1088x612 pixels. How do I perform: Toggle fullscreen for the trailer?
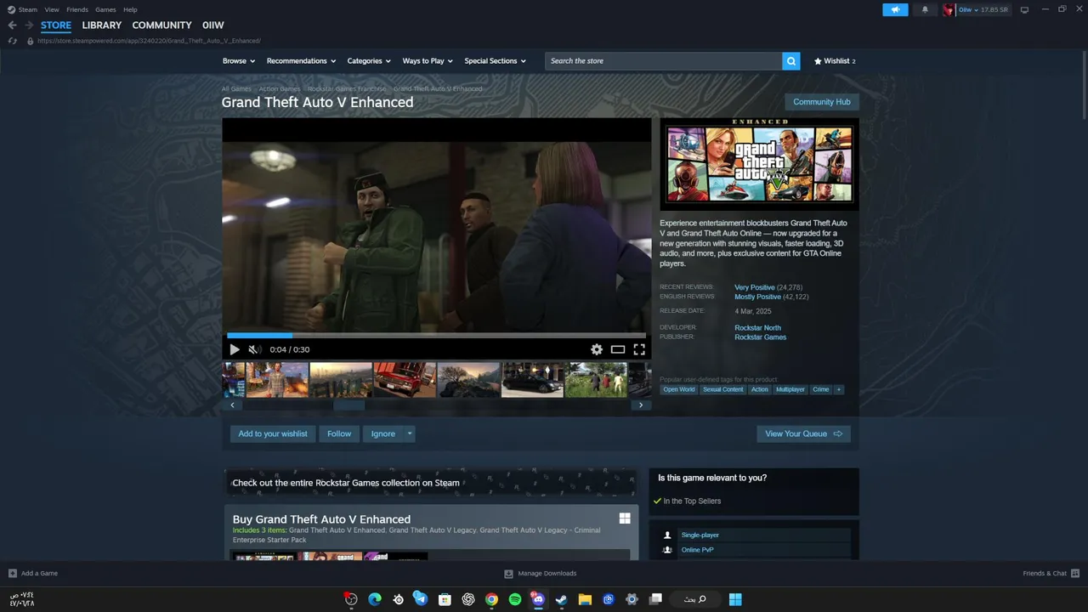(x=639, y=349)
